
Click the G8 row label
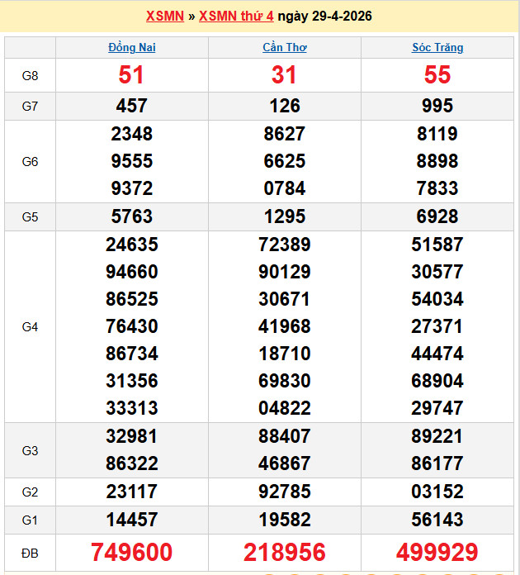click(31, 76)
